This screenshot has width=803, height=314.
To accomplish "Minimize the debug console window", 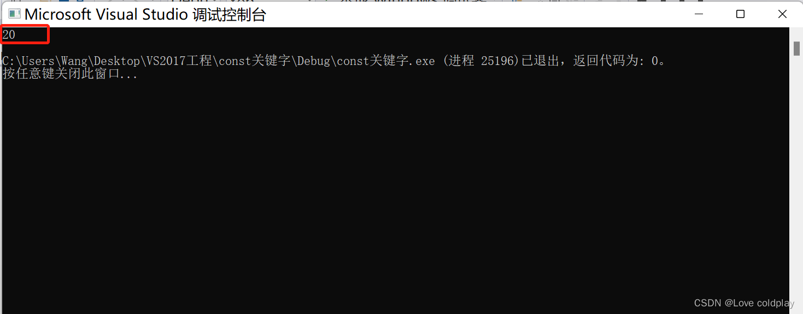I will point(699,14).
